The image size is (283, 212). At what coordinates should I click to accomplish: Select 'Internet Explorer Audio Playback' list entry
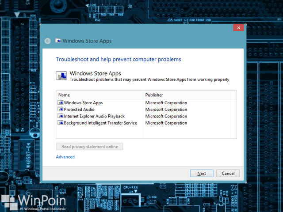point(94,116)
